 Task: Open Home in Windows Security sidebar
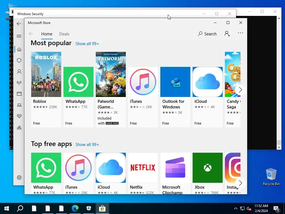(x=19, y=50)
